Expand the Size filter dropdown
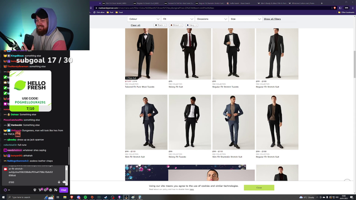Screen dimensions: 356x200 point(245,19)
